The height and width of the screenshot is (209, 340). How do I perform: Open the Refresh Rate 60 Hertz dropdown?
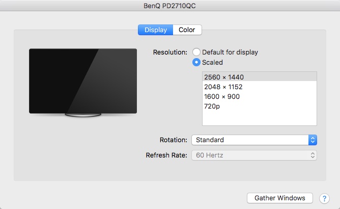point(254,155)
